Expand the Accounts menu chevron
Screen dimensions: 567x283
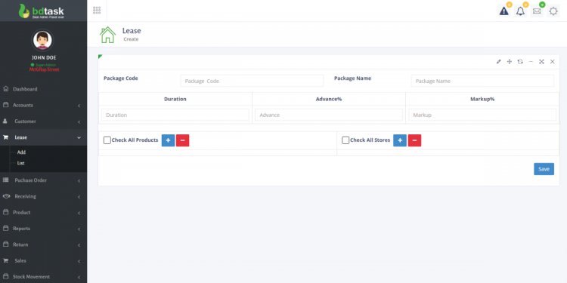tap(79, 106)
